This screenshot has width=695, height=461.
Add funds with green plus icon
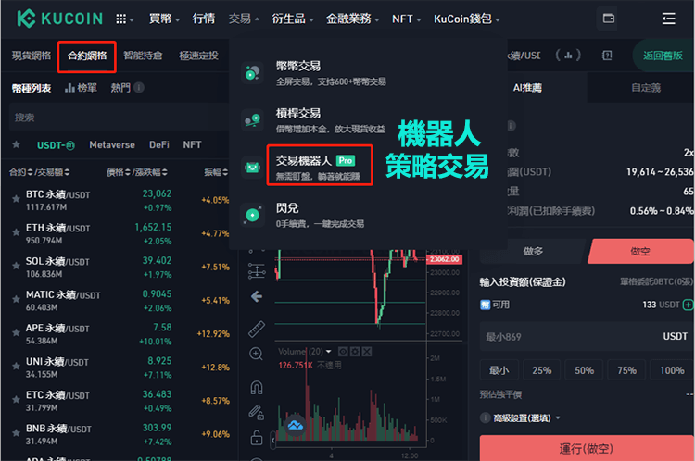click(688, 305)
